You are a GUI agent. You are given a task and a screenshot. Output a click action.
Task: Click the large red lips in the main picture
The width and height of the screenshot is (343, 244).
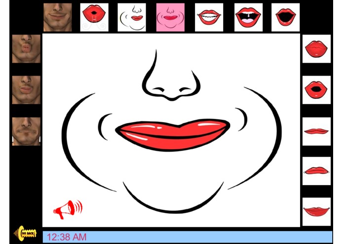click(173, 135)
